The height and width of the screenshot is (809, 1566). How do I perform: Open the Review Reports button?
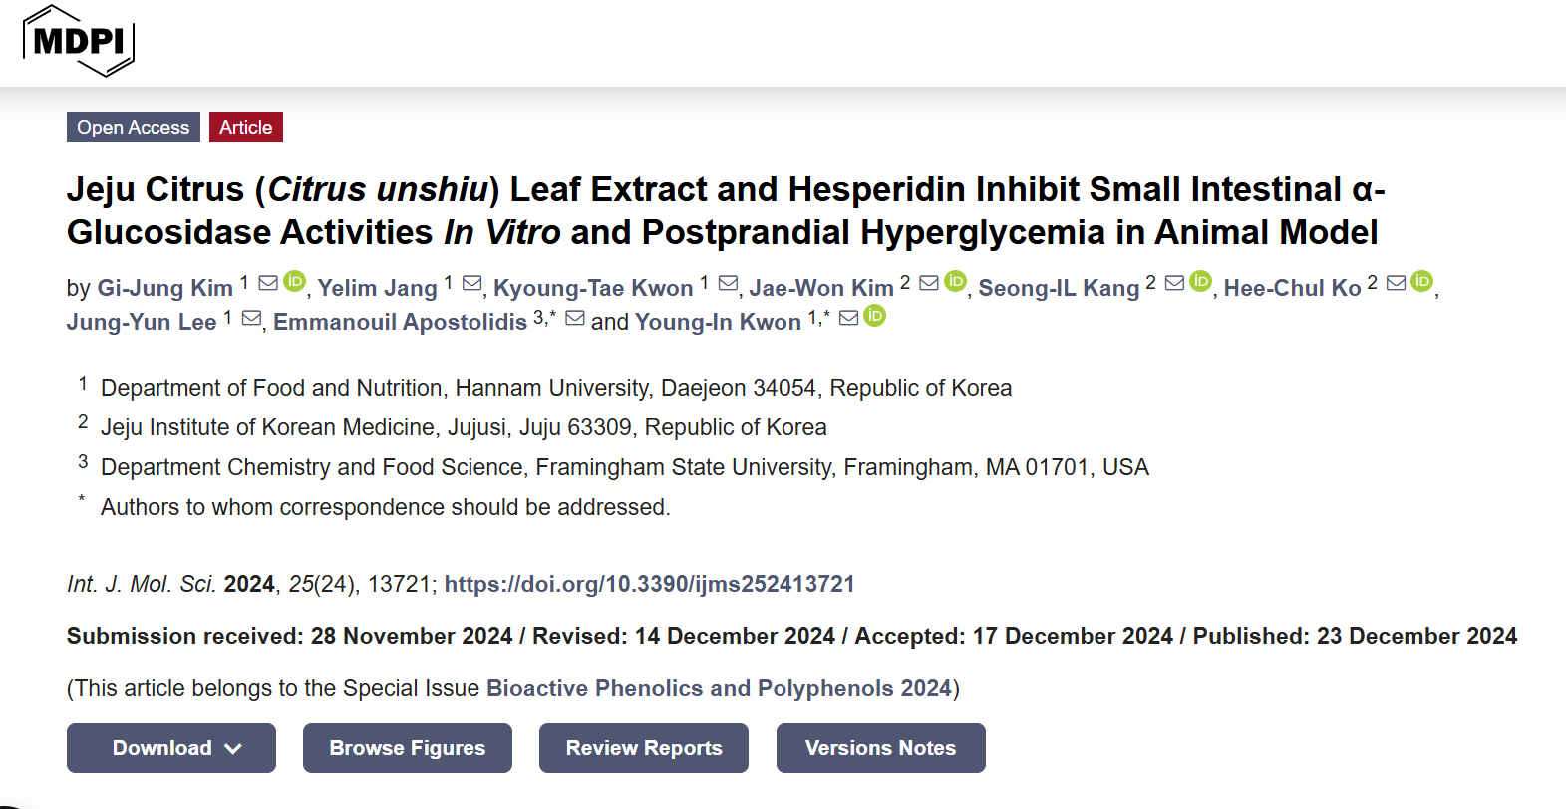(644, 748)
